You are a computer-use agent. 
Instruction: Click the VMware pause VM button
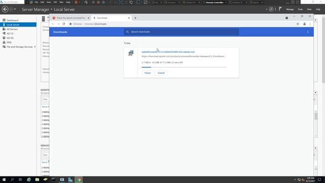click(76, 2)
